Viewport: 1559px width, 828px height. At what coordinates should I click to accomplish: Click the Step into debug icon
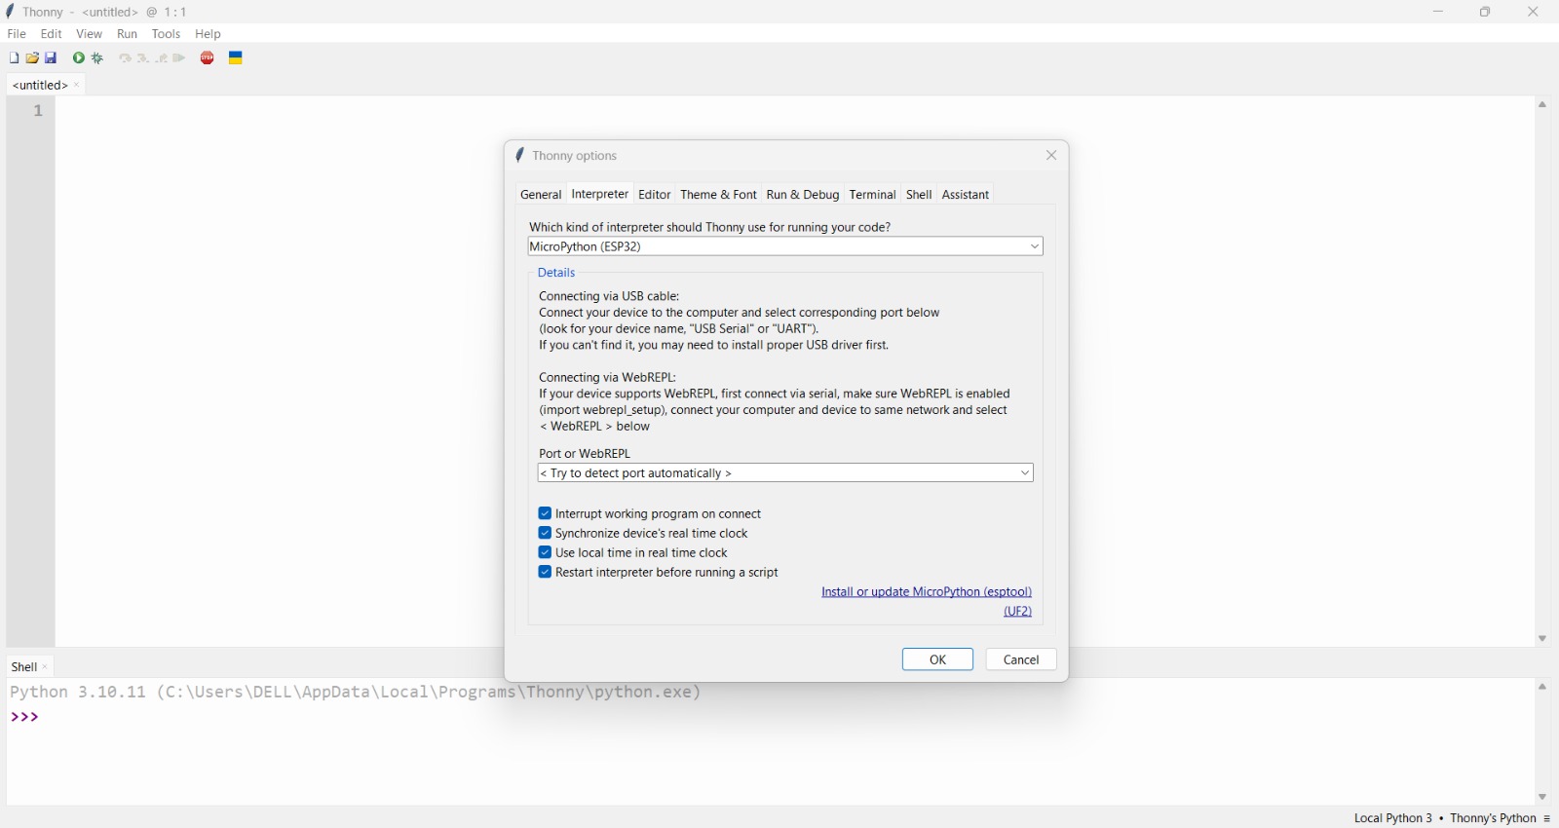143,58
